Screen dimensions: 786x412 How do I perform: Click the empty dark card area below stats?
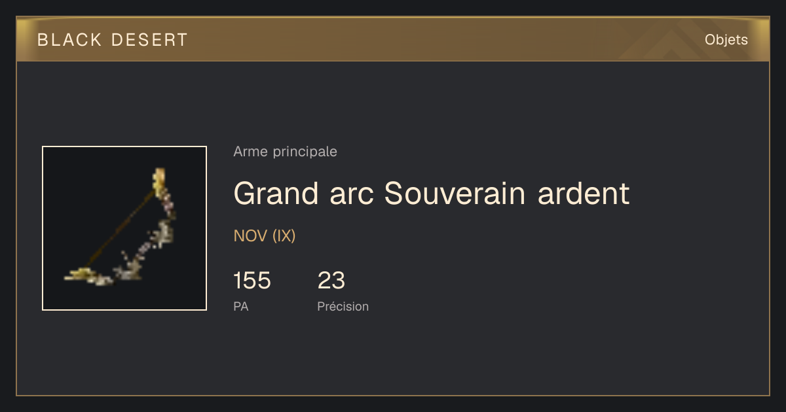click(x=393, y=356)
